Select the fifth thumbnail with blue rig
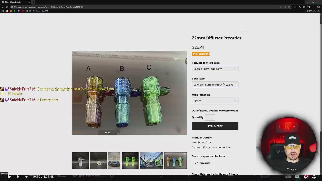Image resolution: width=322 pixels, height=181 pixels. click(151, 160)
